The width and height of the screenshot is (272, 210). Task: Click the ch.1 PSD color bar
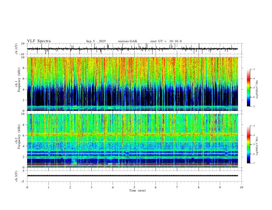(248, 88)
